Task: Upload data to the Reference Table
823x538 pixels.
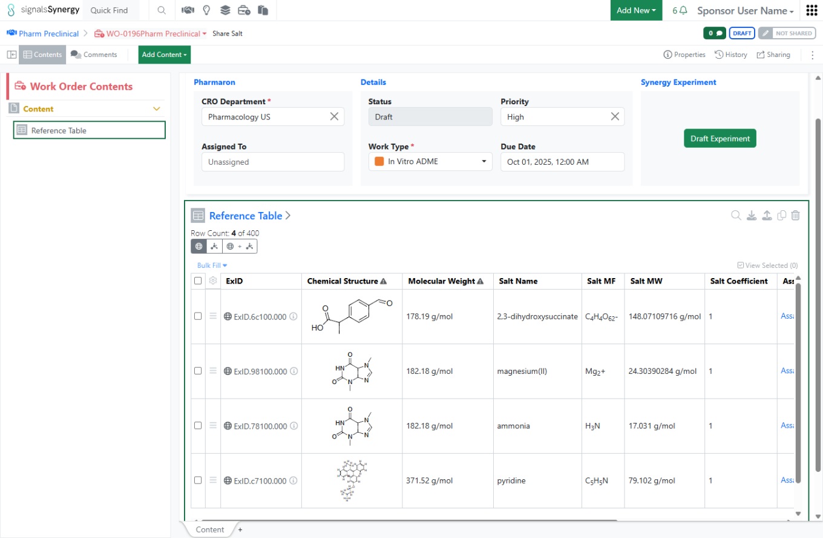Action: pos(767,215)
